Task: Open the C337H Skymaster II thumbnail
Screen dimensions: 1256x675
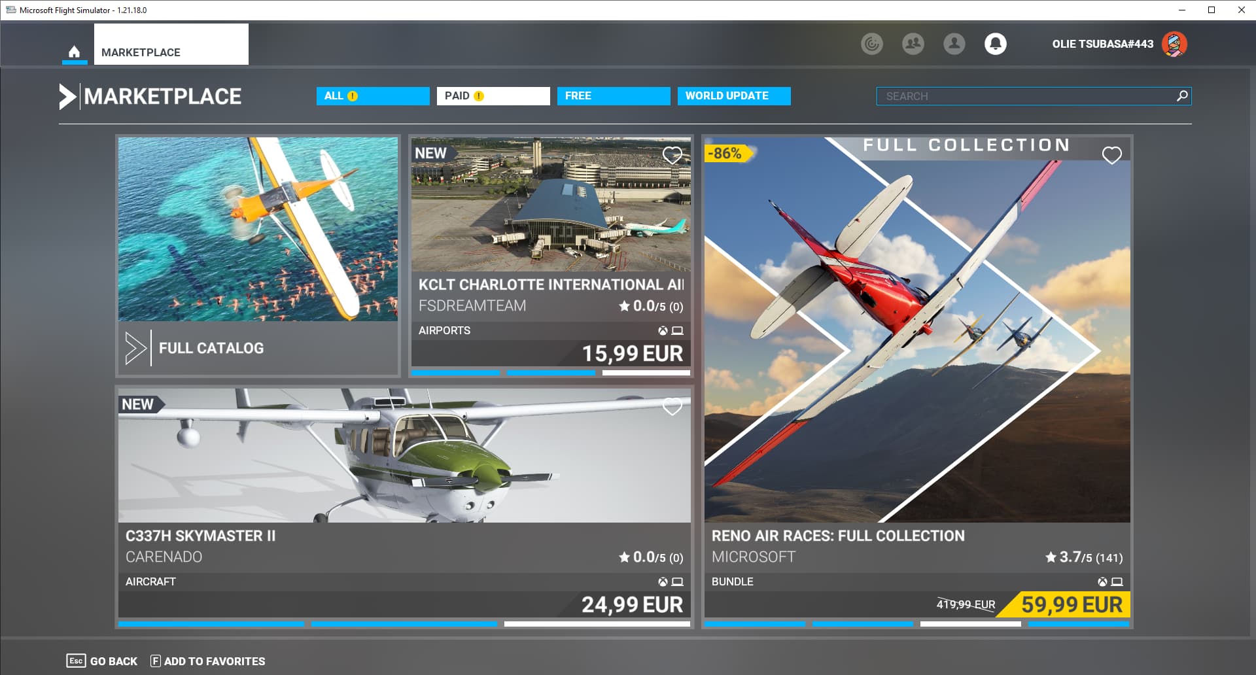Action: pos(404,455)
